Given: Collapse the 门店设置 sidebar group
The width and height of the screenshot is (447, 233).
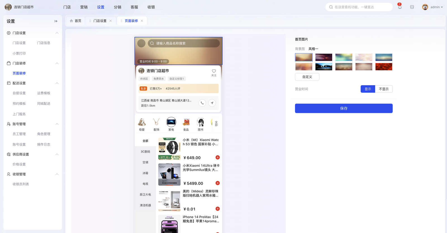Looking at the screenshot, I should [x=57, y=33].
